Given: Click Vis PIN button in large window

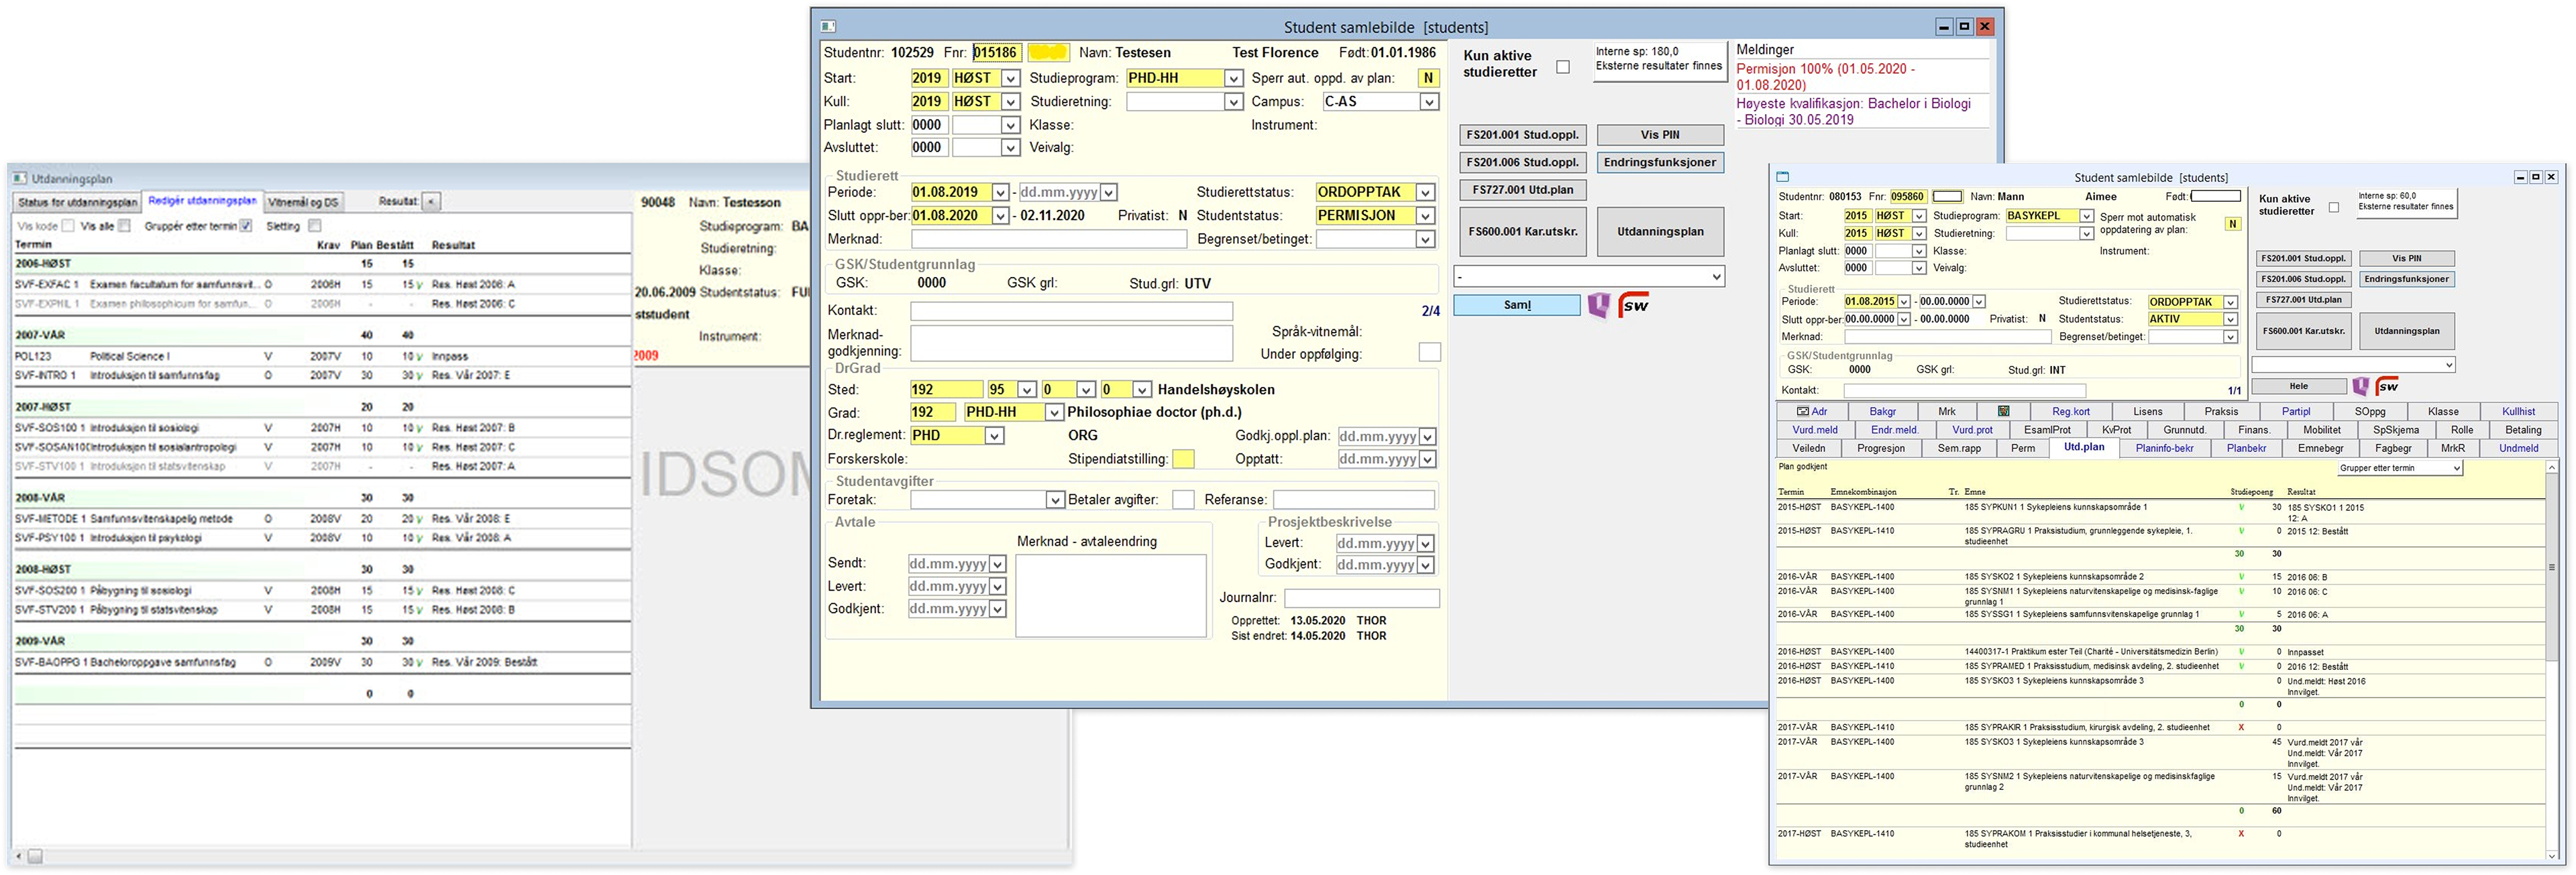Looking at the screenshot, I should (1660, 135).
